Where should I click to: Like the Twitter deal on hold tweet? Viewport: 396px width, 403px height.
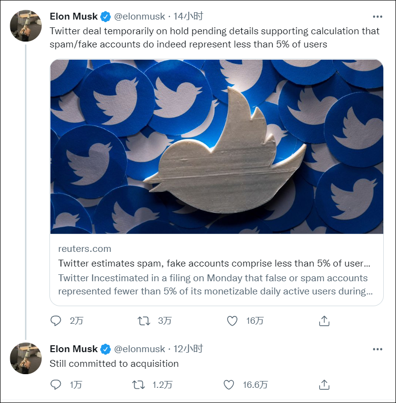232,321
